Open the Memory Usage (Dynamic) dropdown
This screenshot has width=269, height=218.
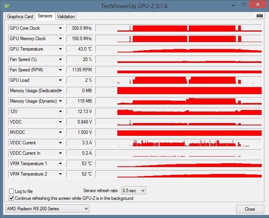[x=36, y=101]
